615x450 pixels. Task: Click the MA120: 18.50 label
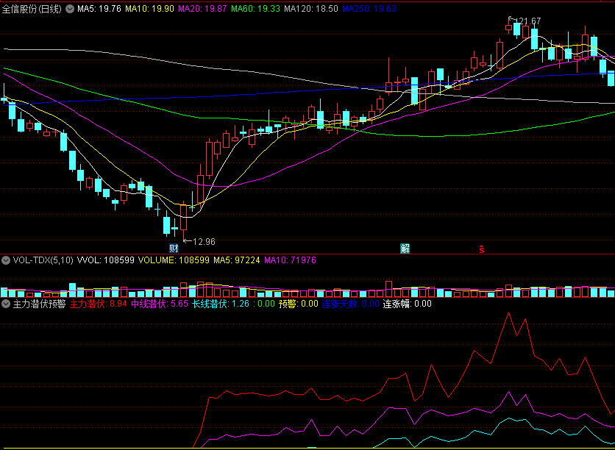[311, 9]
